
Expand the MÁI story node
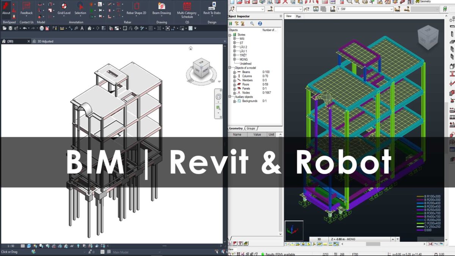(x=235, y=39)
